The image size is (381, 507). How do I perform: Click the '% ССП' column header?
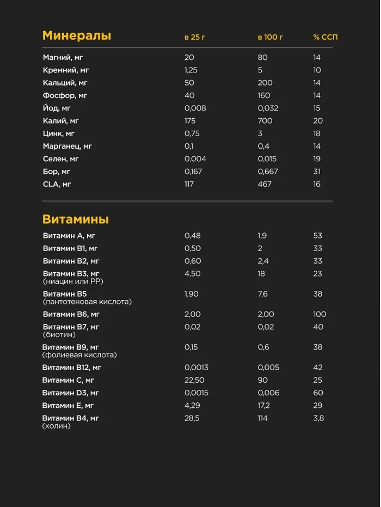point(325,38)
